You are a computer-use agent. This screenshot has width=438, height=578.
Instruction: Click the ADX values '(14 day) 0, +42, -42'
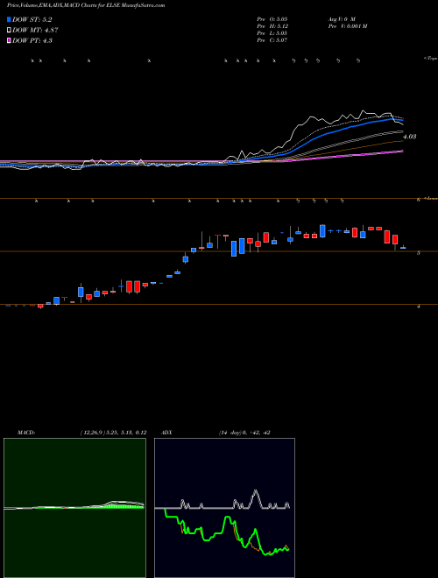[x=244, y=433]
